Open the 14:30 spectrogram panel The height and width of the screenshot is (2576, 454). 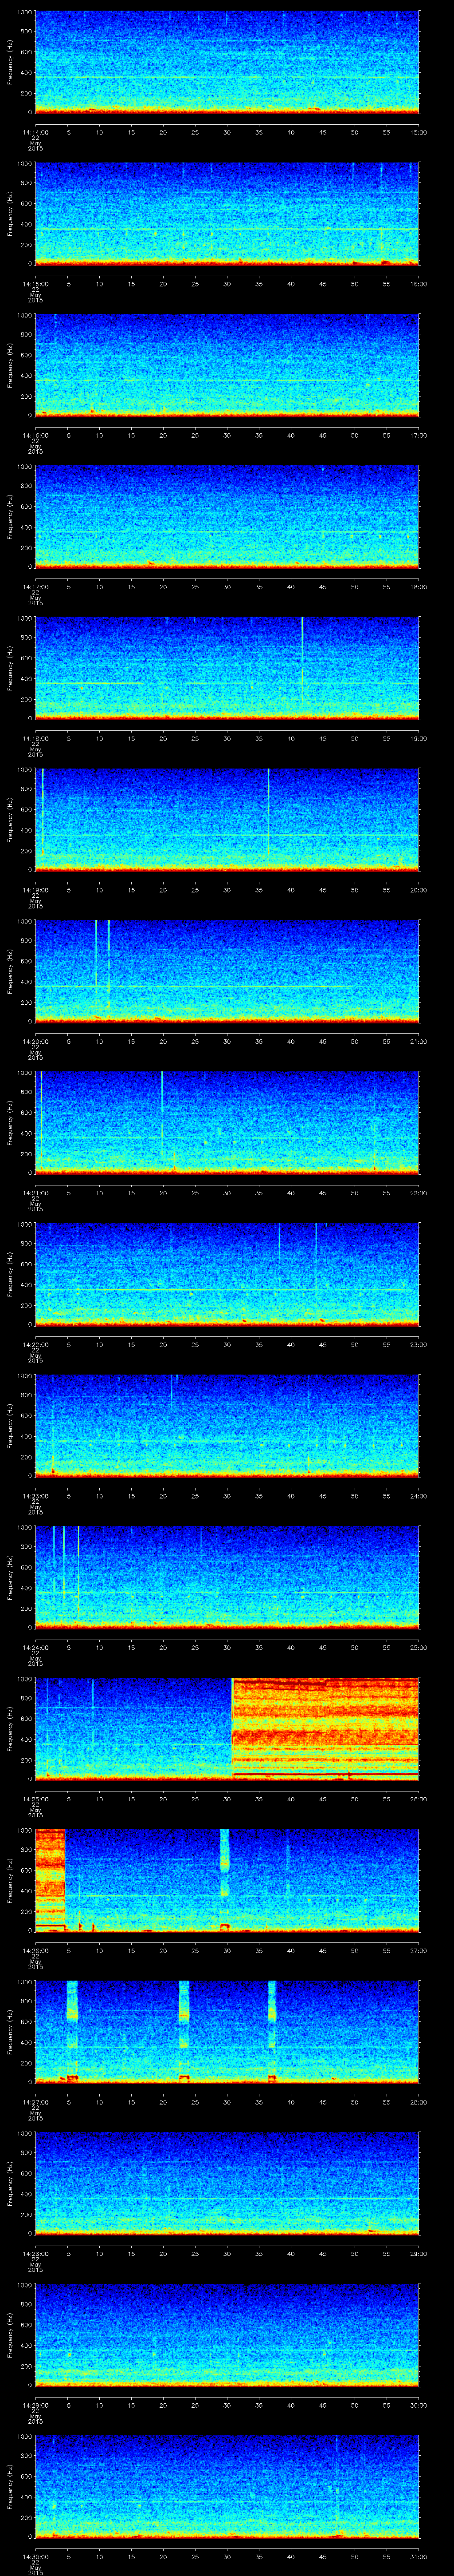pyautogui.click(x=227, y=2486)
